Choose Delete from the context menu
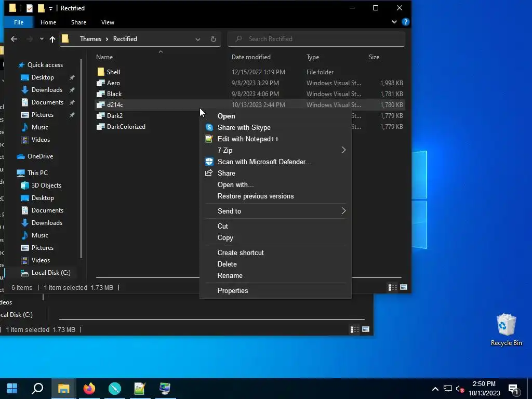532x399 pixels. (x=275, y=264)
